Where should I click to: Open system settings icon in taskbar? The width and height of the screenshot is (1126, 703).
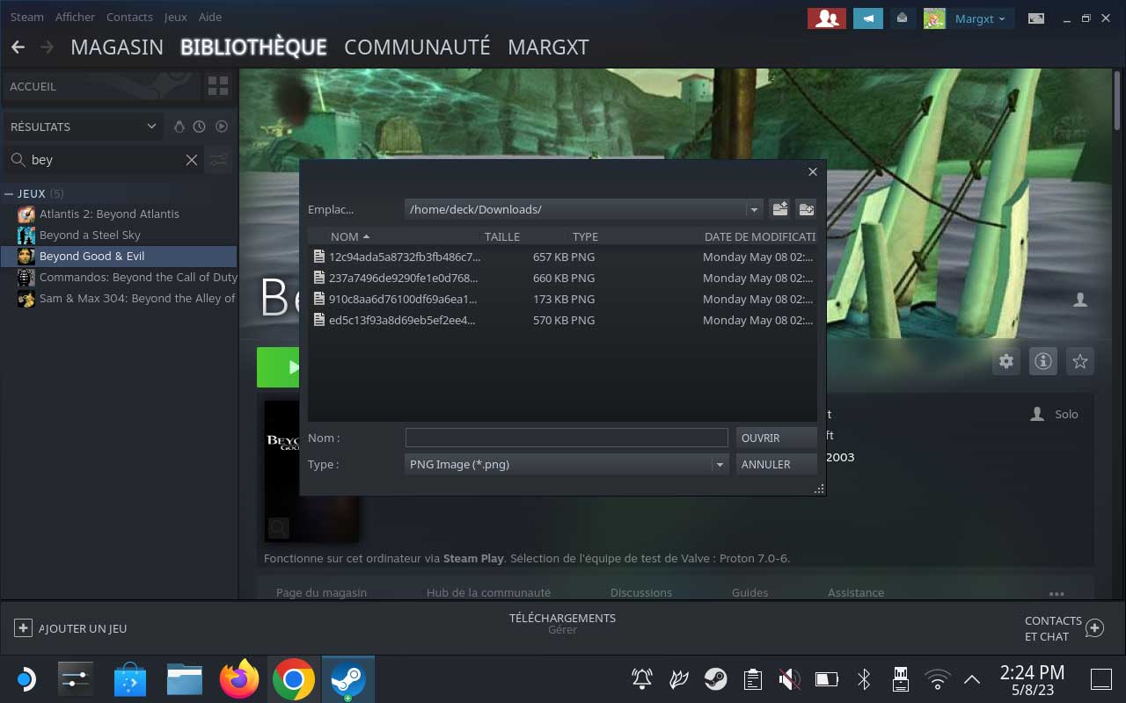click(x=76, y=679)
